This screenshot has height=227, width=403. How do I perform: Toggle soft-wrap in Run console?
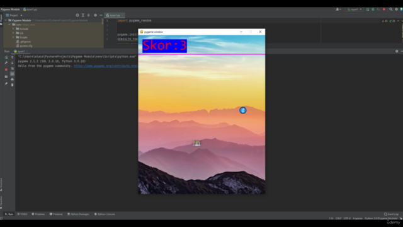12,69
